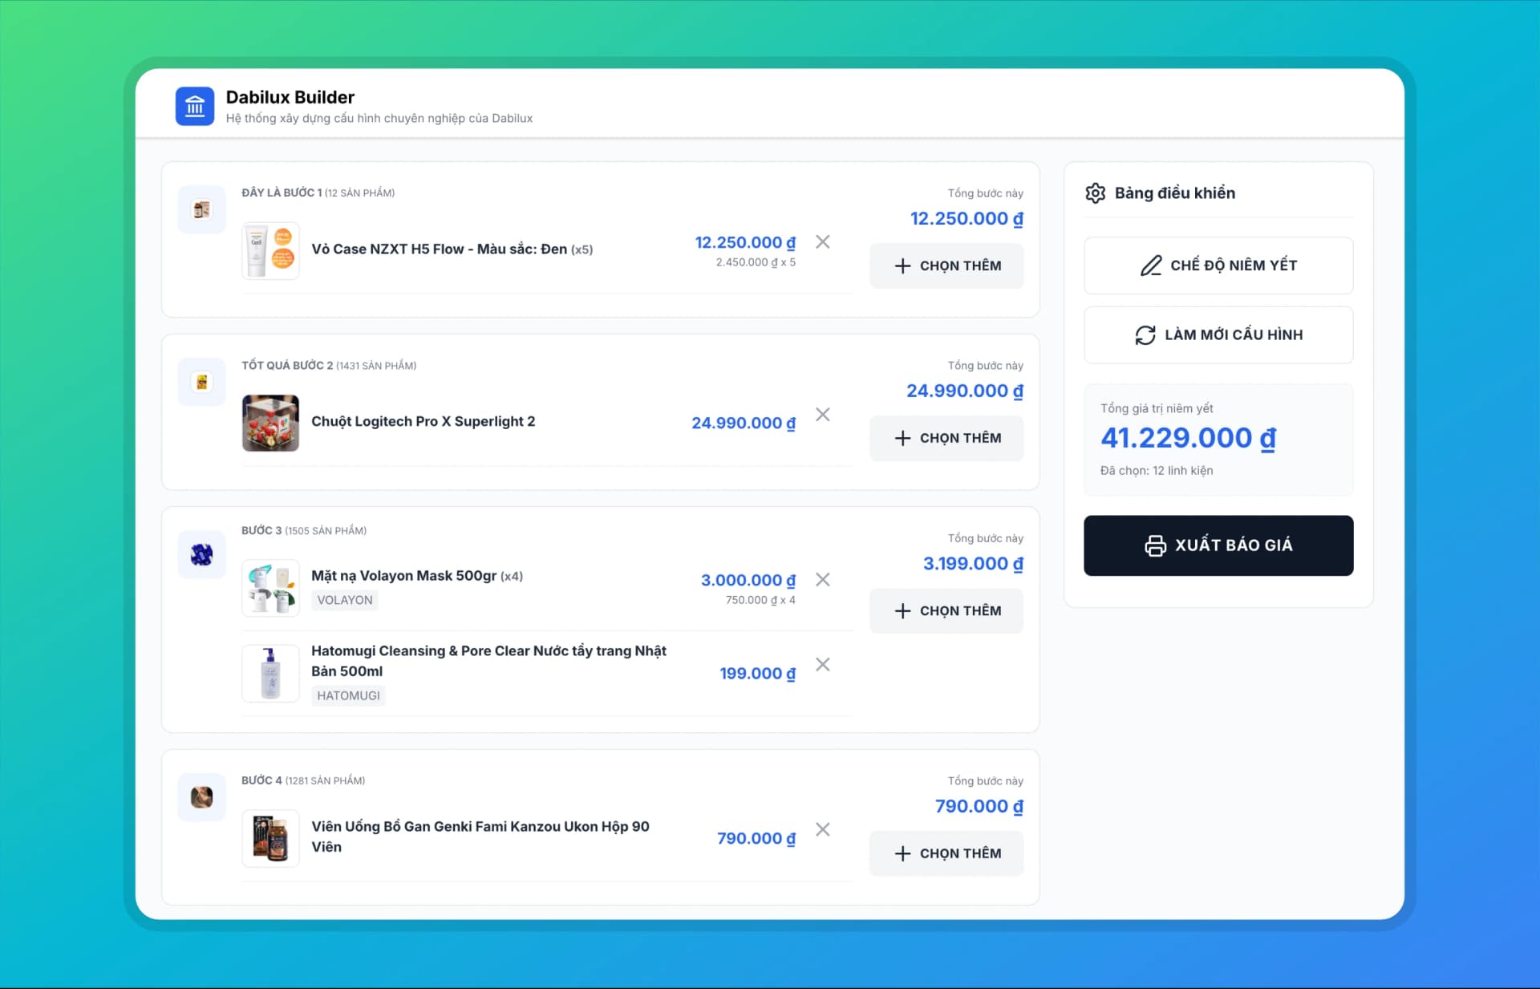The image size is (1540, 989).
Task: Select the VOLAYON brand tag
Action: click(345, 599)
